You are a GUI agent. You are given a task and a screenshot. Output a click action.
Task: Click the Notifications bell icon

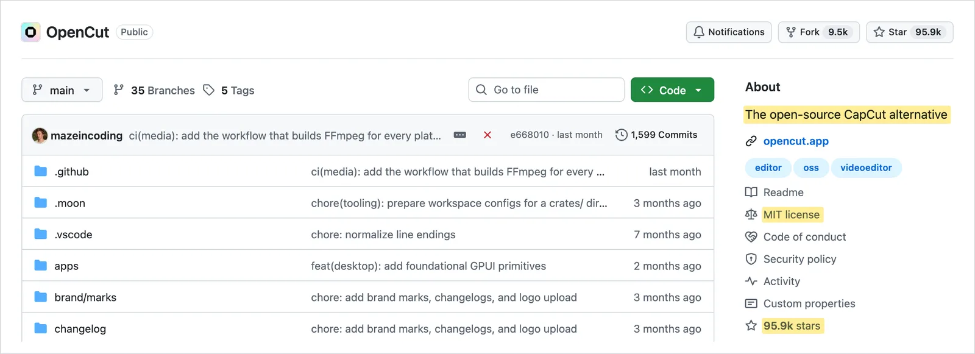[698, 32]
